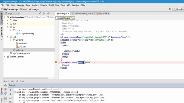Select web.xml in project tree
184x103 pixels.
(x=22, y=47)
